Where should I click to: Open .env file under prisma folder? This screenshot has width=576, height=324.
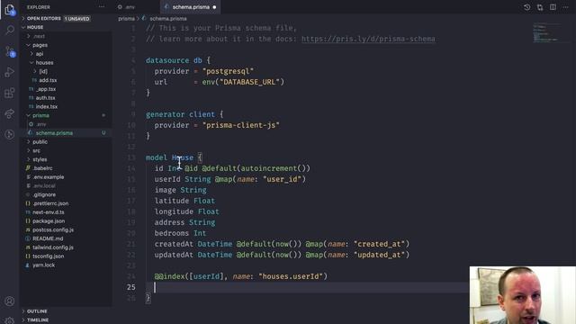click(41, 124)
